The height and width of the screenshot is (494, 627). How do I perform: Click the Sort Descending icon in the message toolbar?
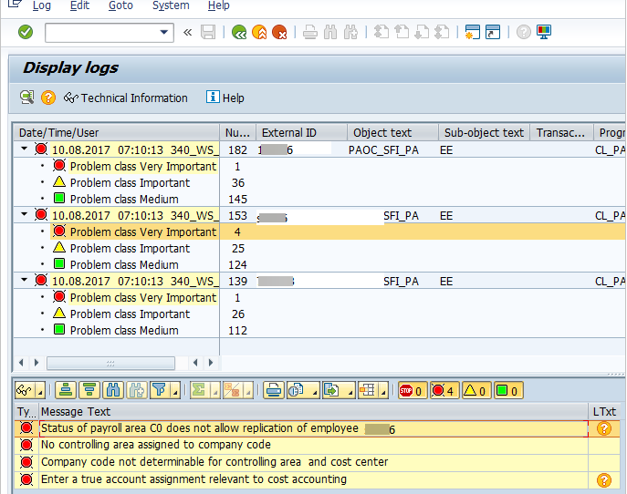(x=89, y=390)
